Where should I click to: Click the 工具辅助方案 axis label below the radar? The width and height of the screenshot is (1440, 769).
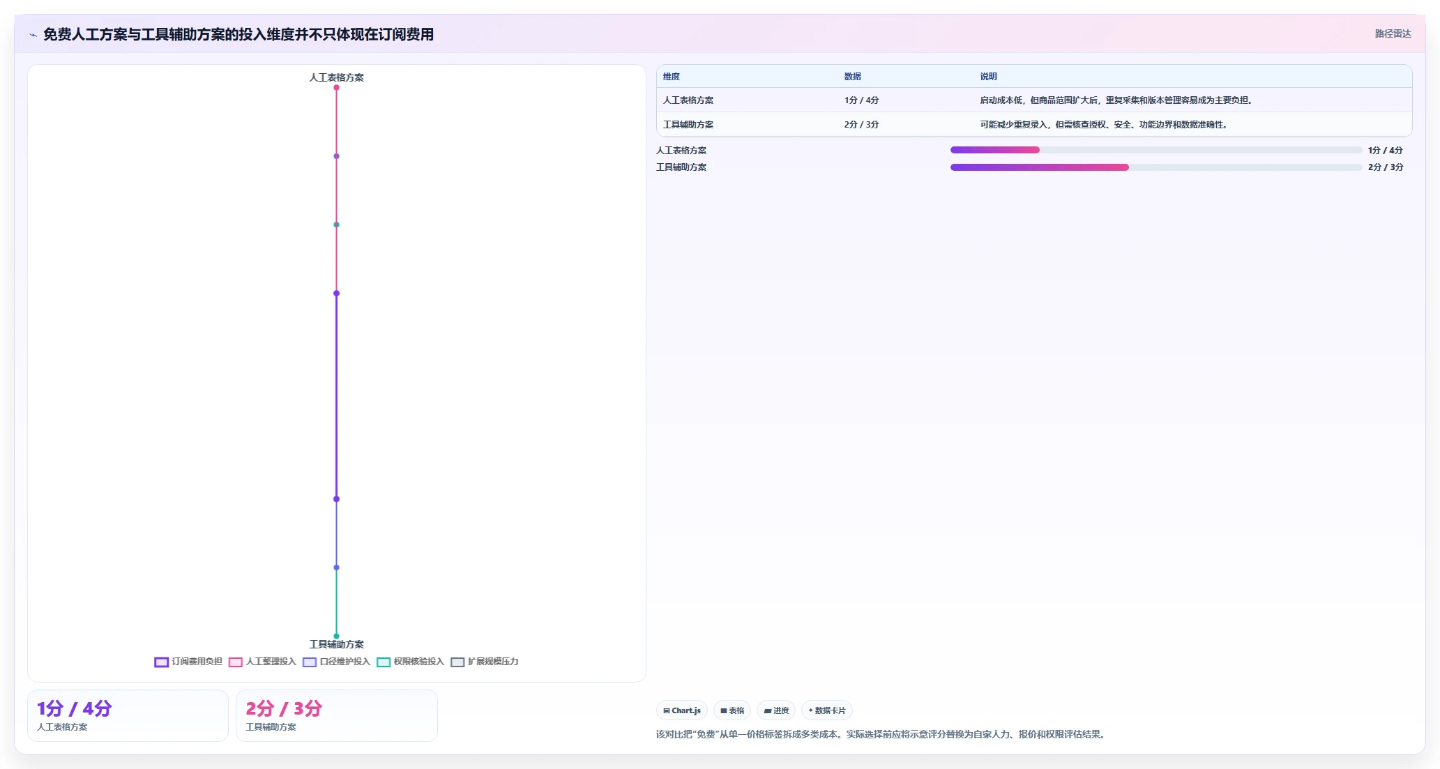(x=337, y=644)
